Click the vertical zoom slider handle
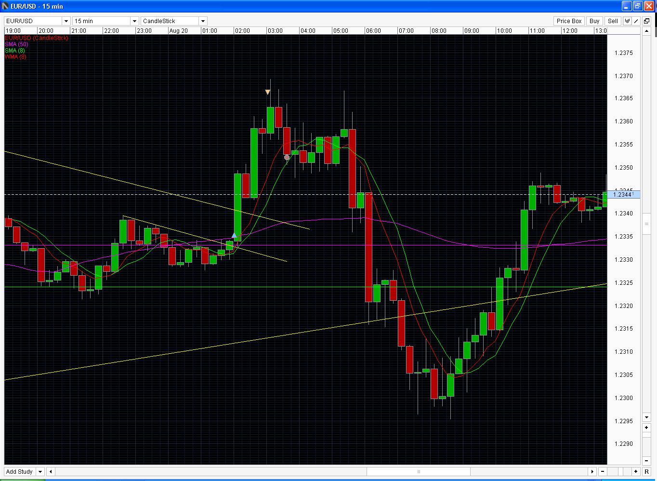 click(646, 435)
